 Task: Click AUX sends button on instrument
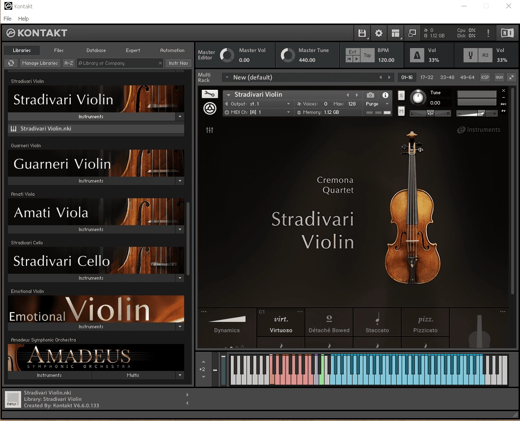pos(503,104)
